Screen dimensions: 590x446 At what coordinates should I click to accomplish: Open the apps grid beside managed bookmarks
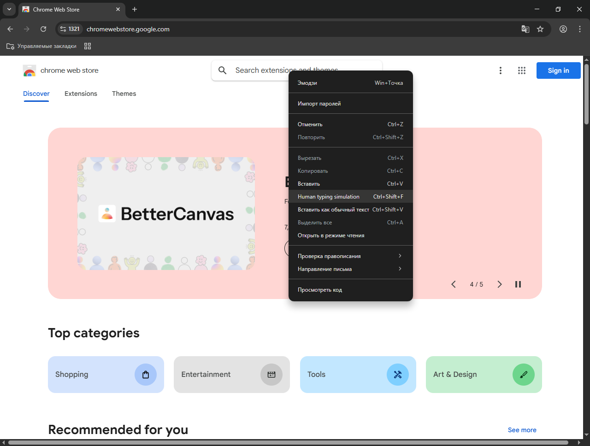click(x=88, y=46)
